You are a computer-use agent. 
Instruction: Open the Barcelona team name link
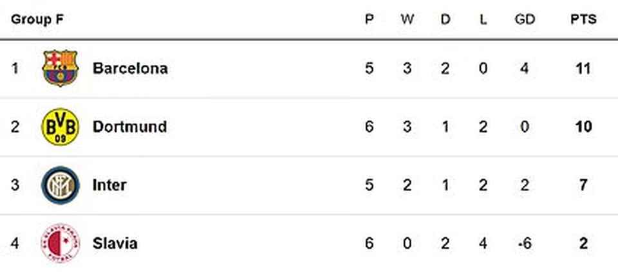pyautogui.click(x=130, y=68)
